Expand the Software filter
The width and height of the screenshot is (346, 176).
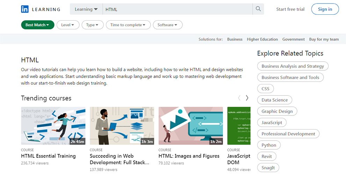point(168,25)
